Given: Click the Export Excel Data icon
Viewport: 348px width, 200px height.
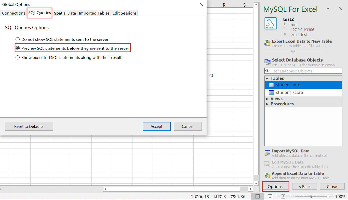Looking at the screenshot, I should point(267,43).
